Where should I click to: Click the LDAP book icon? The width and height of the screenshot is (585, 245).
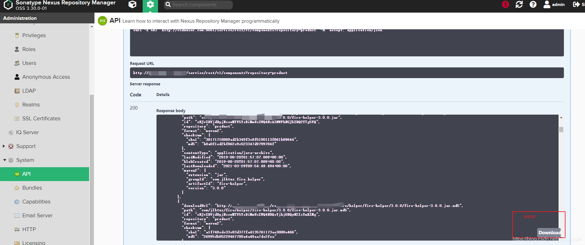pos(17,91)
